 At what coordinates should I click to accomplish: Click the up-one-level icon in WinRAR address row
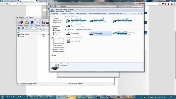[19, 28]
